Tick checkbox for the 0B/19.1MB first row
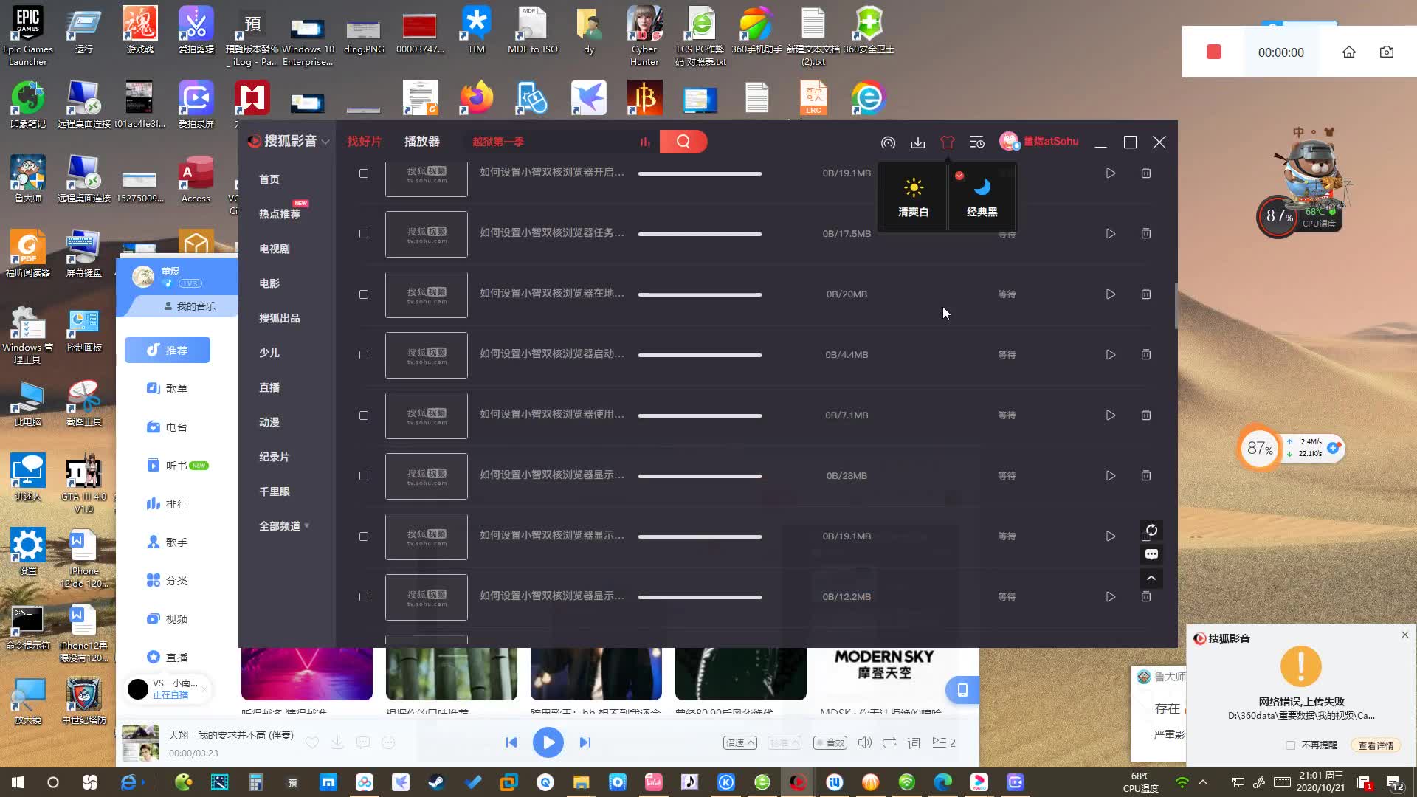The height and width of the screenshot is (797, 1417). pos(364,173)
